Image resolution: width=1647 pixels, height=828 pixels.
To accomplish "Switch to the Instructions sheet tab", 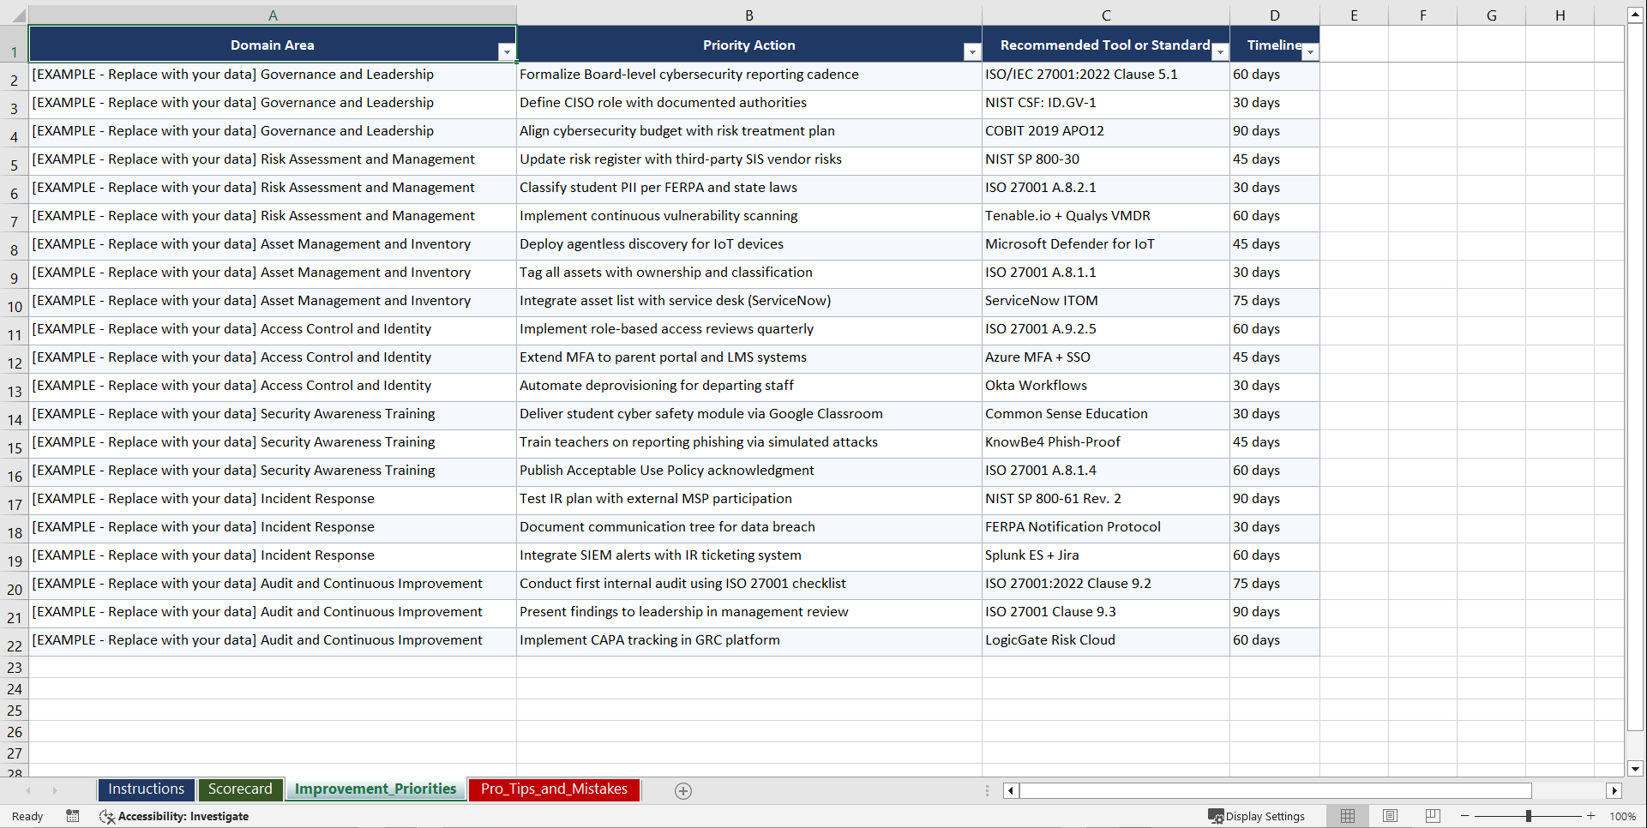I will tap(146, 789).
